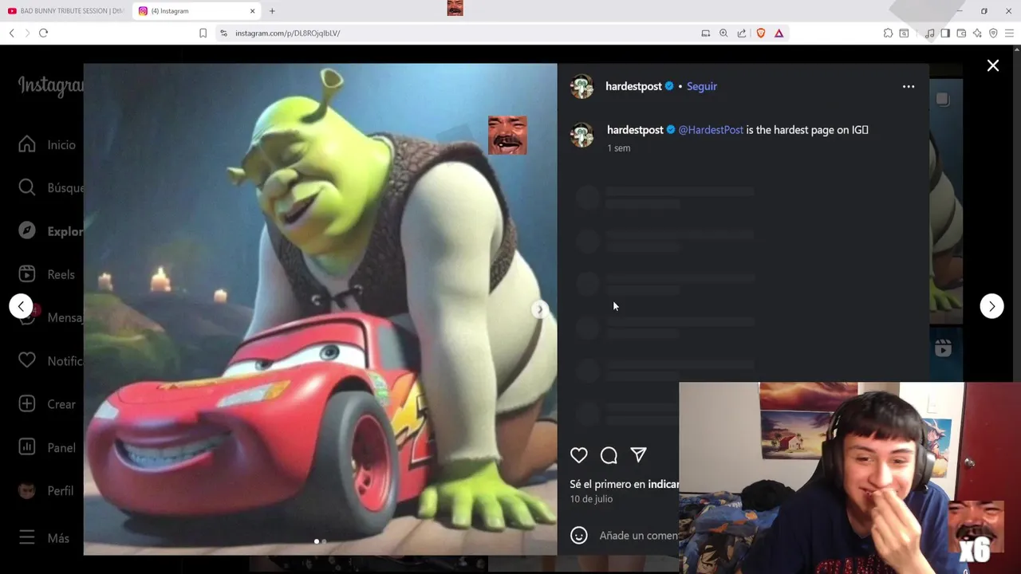Click the 'Sé el primero en indicar' text

(624, 484)
